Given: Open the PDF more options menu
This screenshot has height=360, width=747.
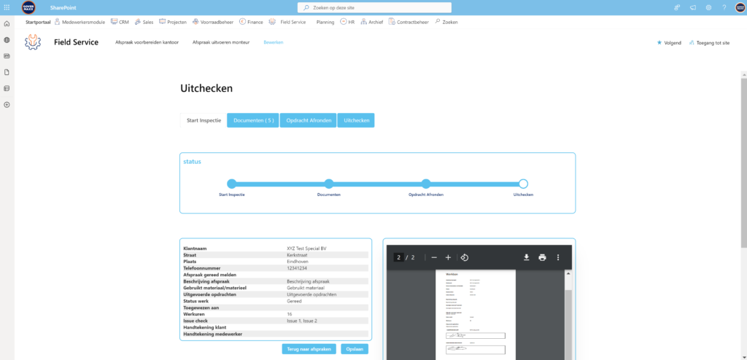Looking at the screenshot, I should click(558, 257).
